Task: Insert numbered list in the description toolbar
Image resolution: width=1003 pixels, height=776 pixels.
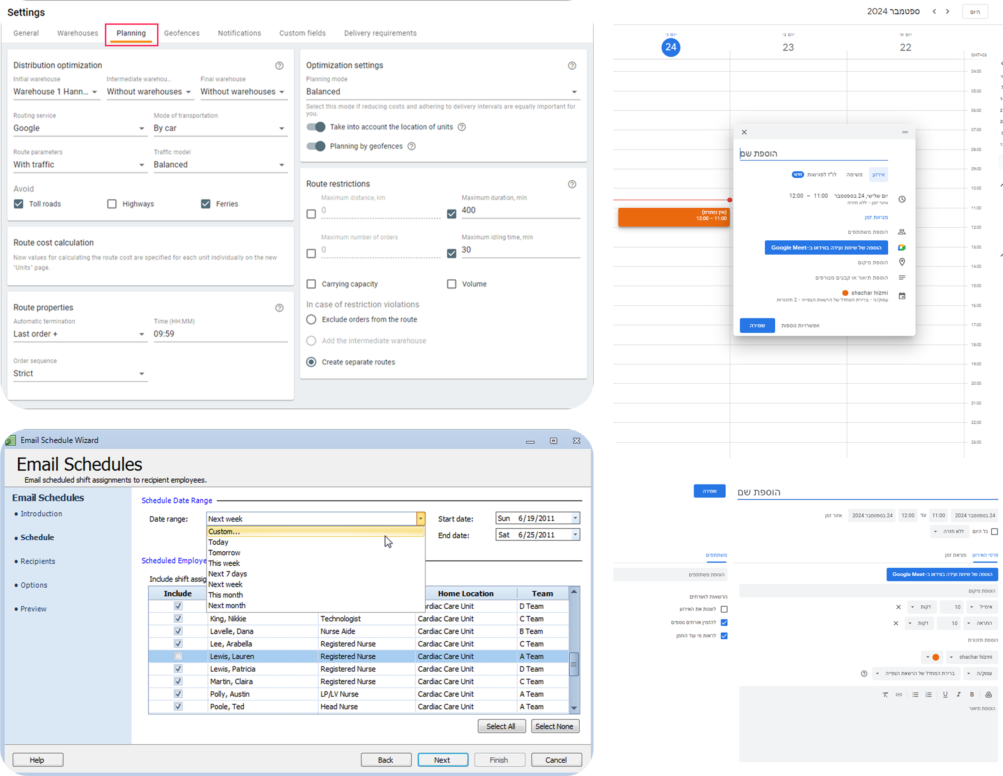Action: click(929, 695)
